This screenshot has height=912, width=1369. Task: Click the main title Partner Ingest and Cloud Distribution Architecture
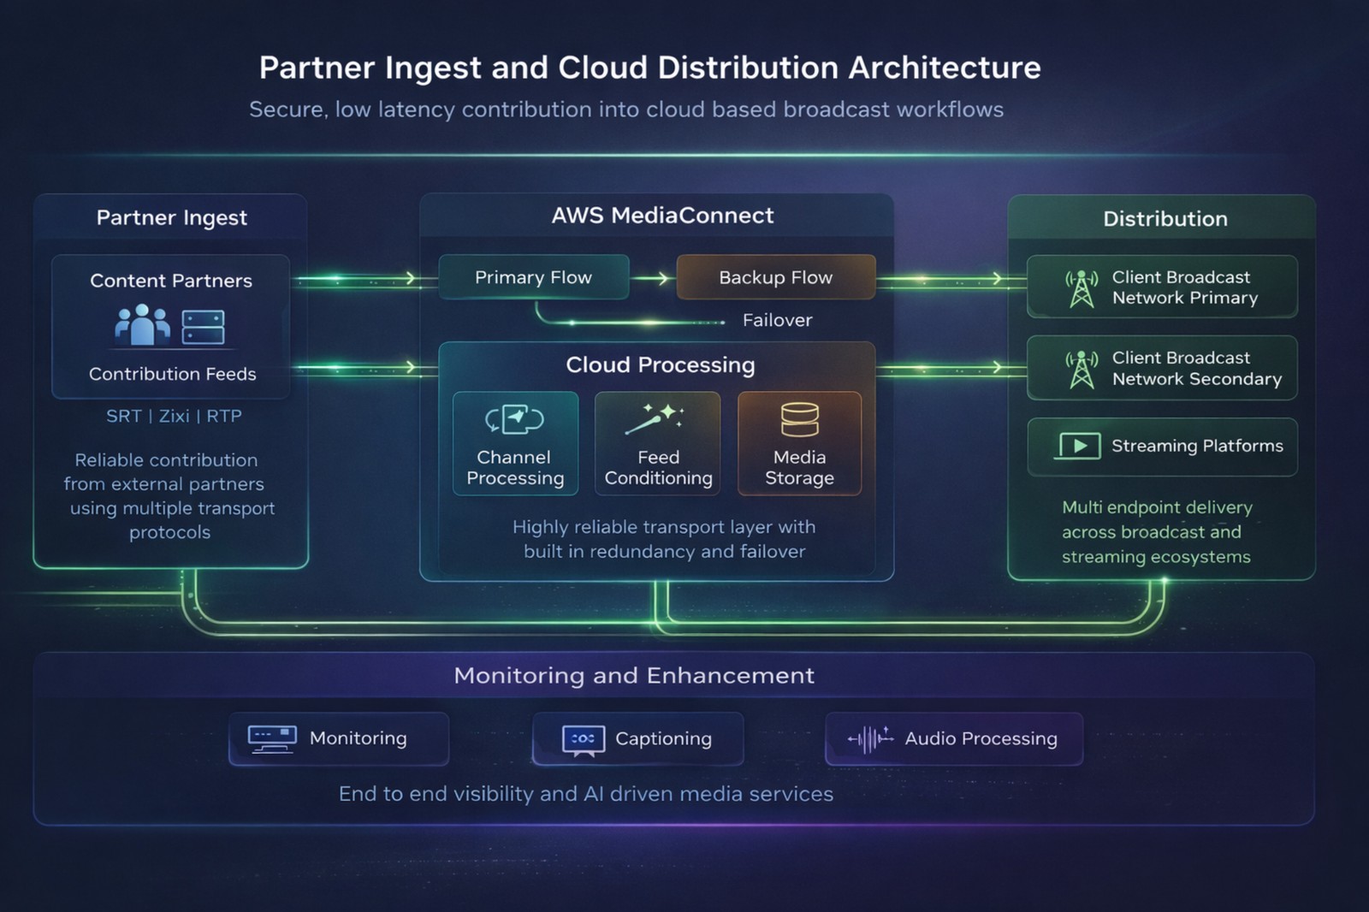coord(650,68)
